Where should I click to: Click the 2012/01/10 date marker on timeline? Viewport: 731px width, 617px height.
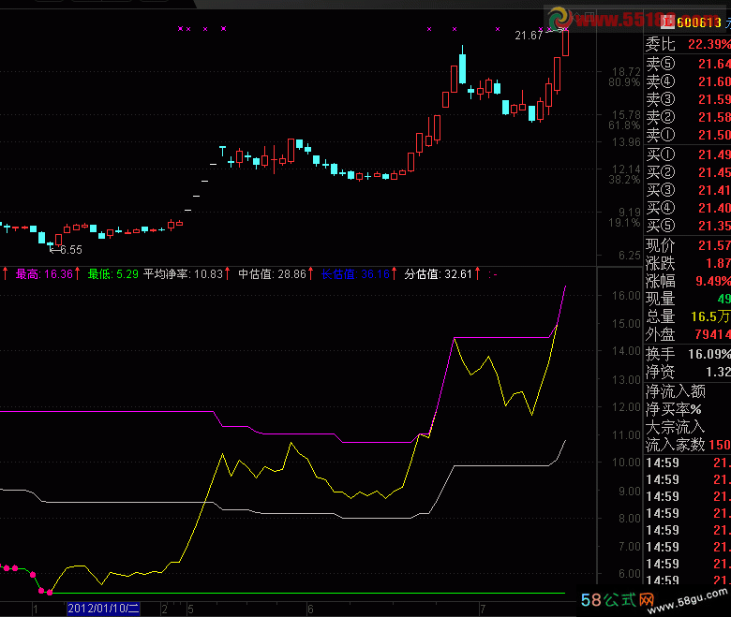102,609
